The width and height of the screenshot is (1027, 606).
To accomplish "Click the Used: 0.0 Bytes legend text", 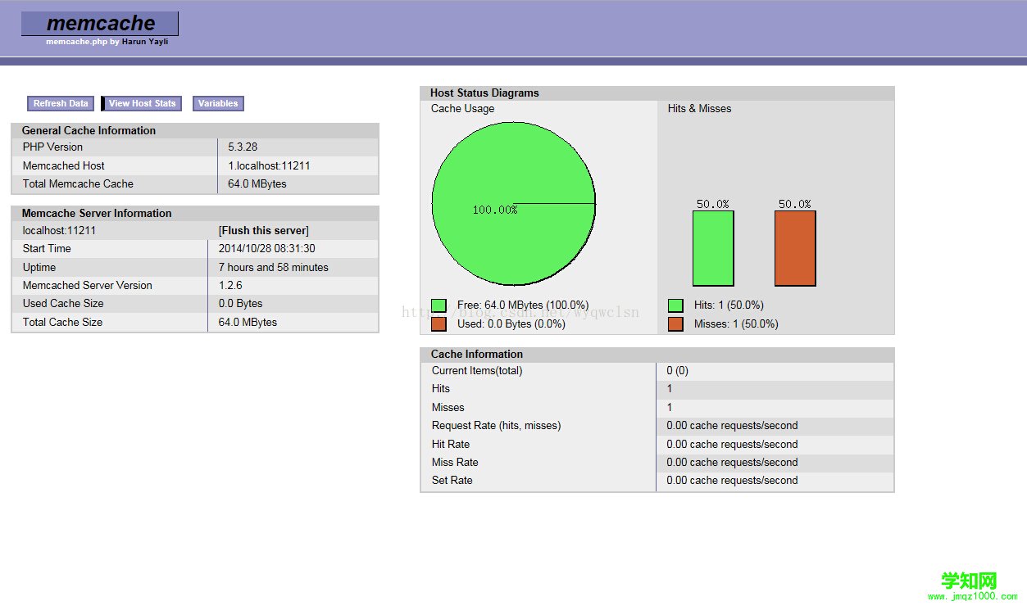I will pos(511,324).
